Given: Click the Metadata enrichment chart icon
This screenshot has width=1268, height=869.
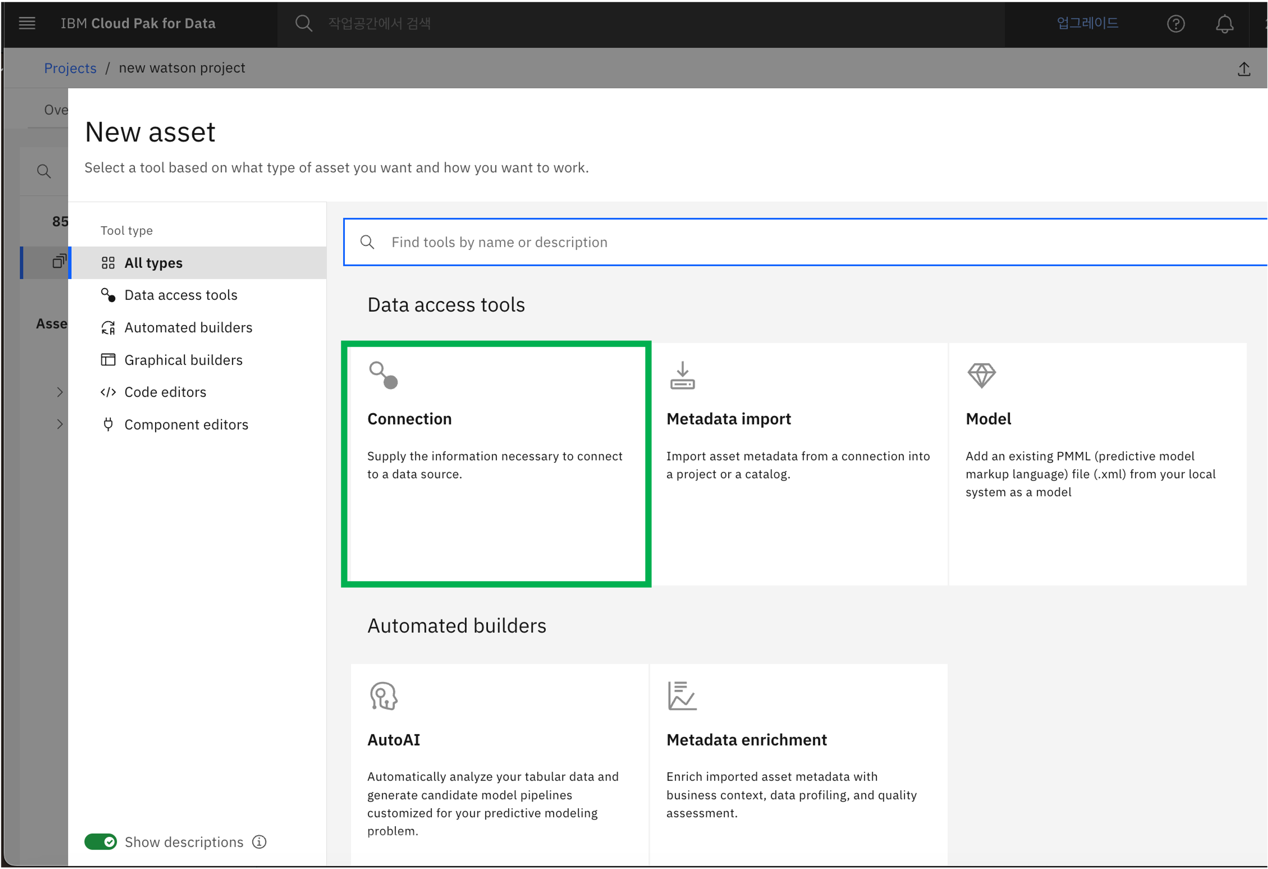Looking at the screenshot, I should pyautogui.click(x=682, y=696).
